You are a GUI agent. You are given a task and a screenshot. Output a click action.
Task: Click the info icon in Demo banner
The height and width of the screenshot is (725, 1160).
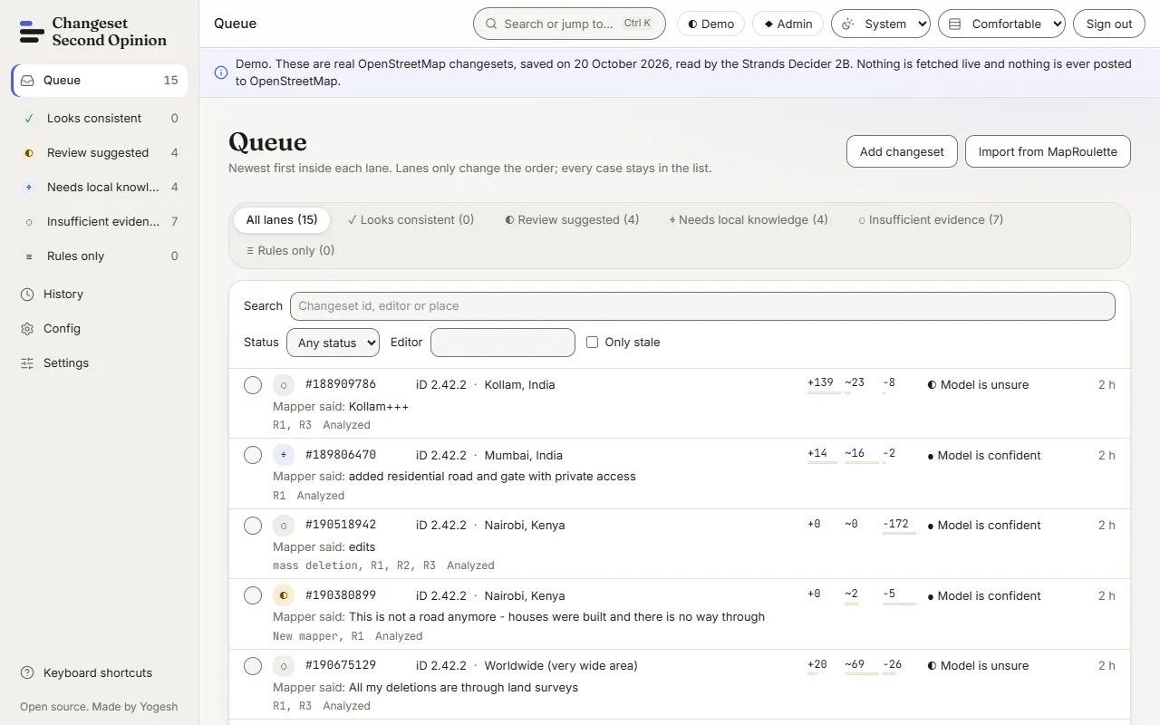point(220,72)
